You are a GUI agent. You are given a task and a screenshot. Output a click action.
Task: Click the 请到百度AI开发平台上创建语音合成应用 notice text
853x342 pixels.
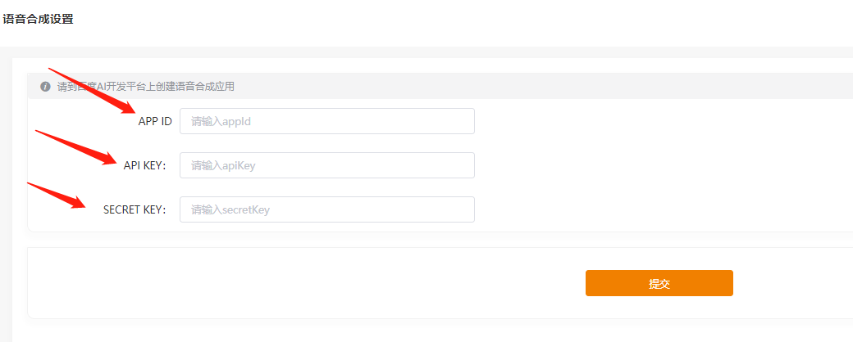coord(146,87)
